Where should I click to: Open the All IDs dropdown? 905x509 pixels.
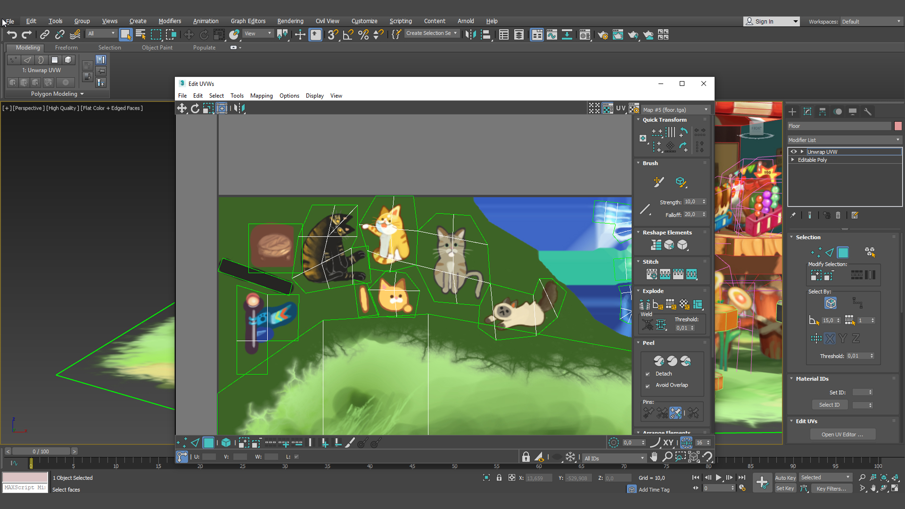[x=615, y=459]
